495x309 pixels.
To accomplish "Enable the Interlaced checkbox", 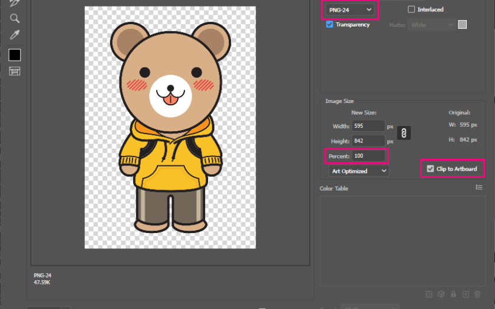I will click(411, 9).
